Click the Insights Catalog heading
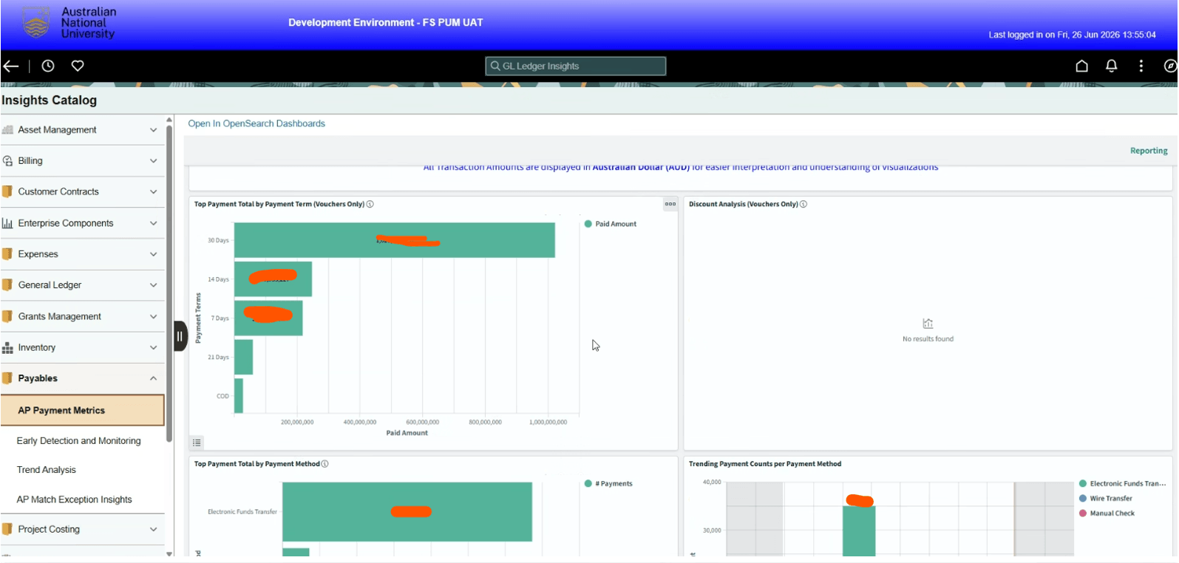The image size is (1179, 563). click(49, 100)
